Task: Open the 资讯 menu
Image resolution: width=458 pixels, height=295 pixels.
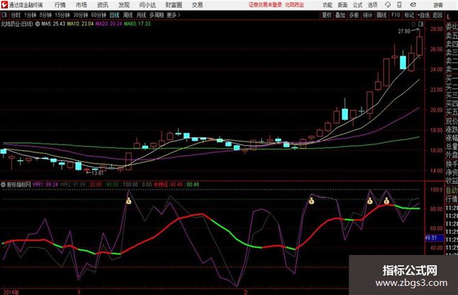Action: [103, 5]
